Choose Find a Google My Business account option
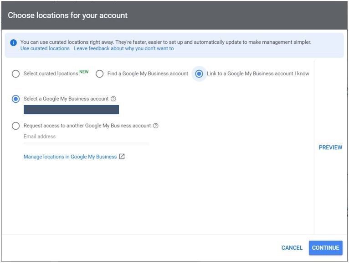This screenshot has width=349, height=263. (x=99, y=74)
